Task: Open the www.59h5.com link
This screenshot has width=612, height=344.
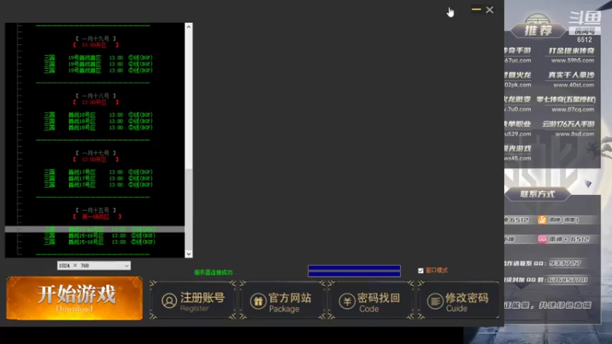Action: coord(572,60)
